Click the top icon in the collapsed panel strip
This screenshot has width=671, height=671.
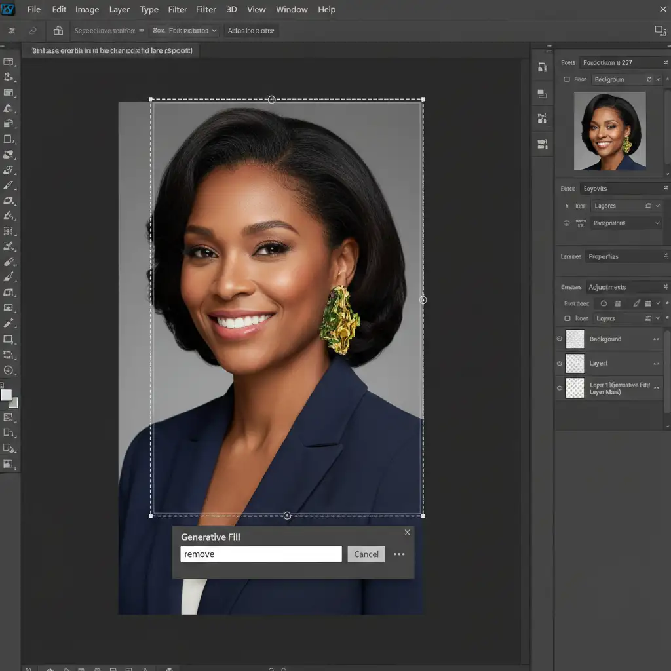(x=542, y=67)
